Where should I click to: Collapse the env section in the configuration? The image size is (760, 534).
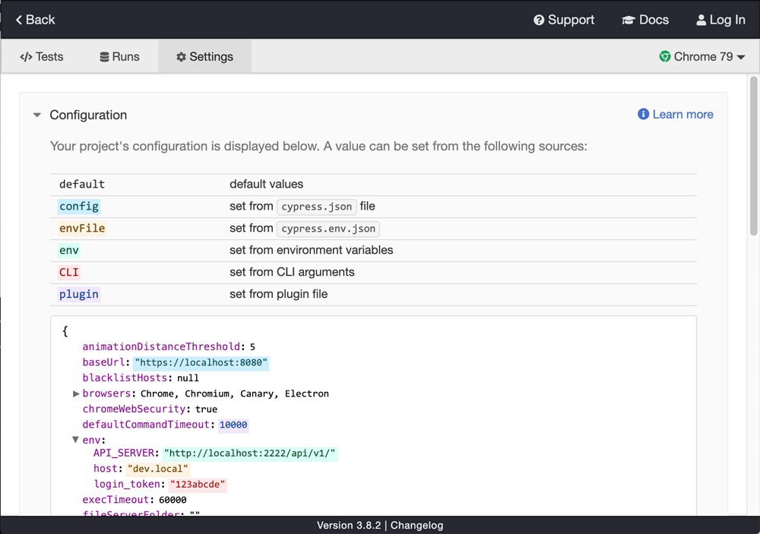pos(74,439)
